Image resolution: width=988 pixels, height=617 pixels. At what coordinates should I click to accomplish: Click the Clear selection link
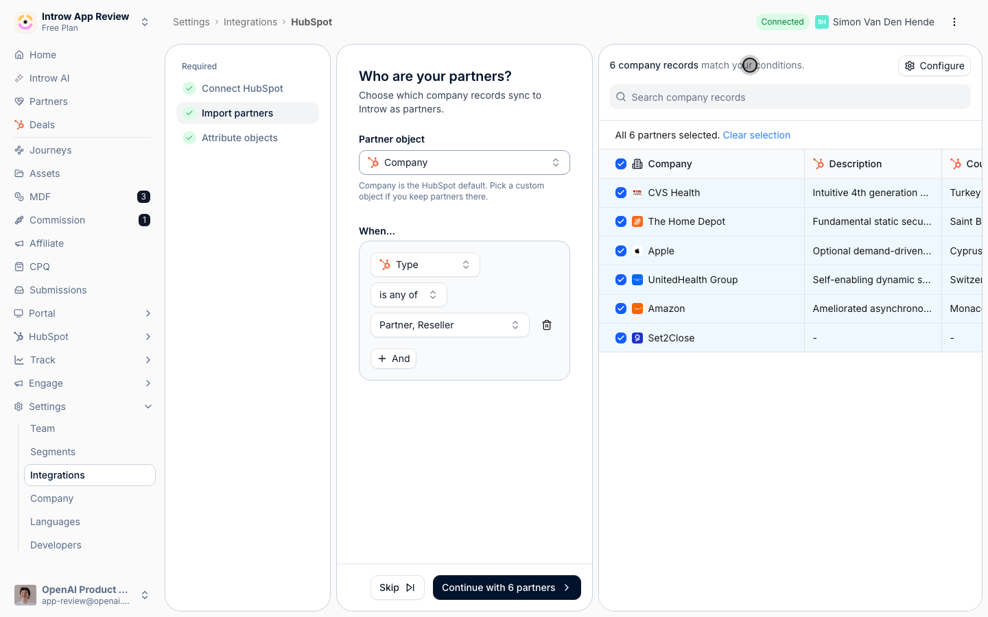pos(756,135)
